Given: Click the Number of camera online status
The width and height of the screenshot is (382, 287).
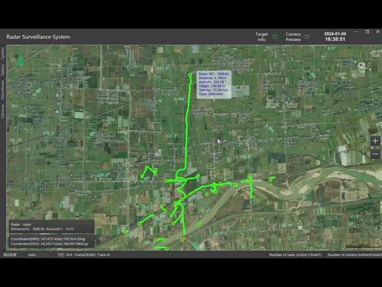Looking at the screenshot, I should 355,255.
